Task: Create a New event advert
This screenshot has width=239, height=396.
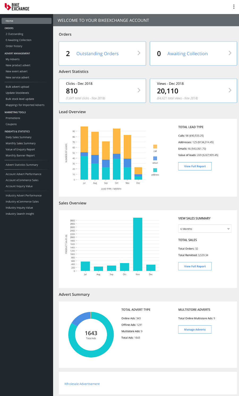Action: [x=16, y=71]
